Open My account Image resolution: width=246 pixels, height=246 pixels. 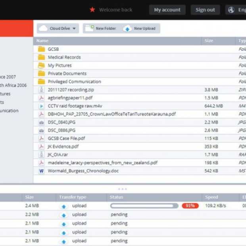pos(167,10)
